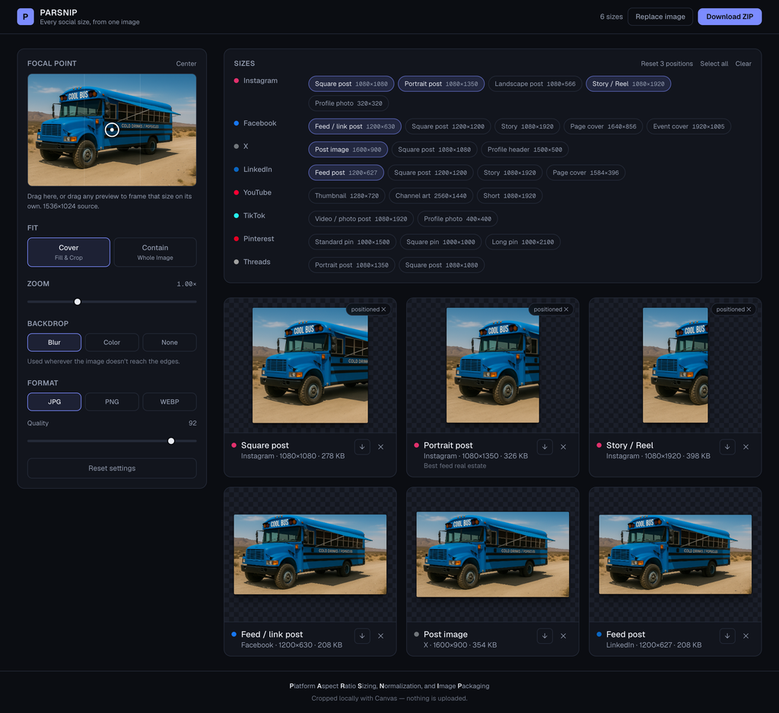Click Clear sizes link

point(743,64)
